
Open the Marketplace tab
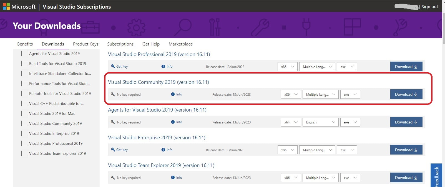coord(180,44)
